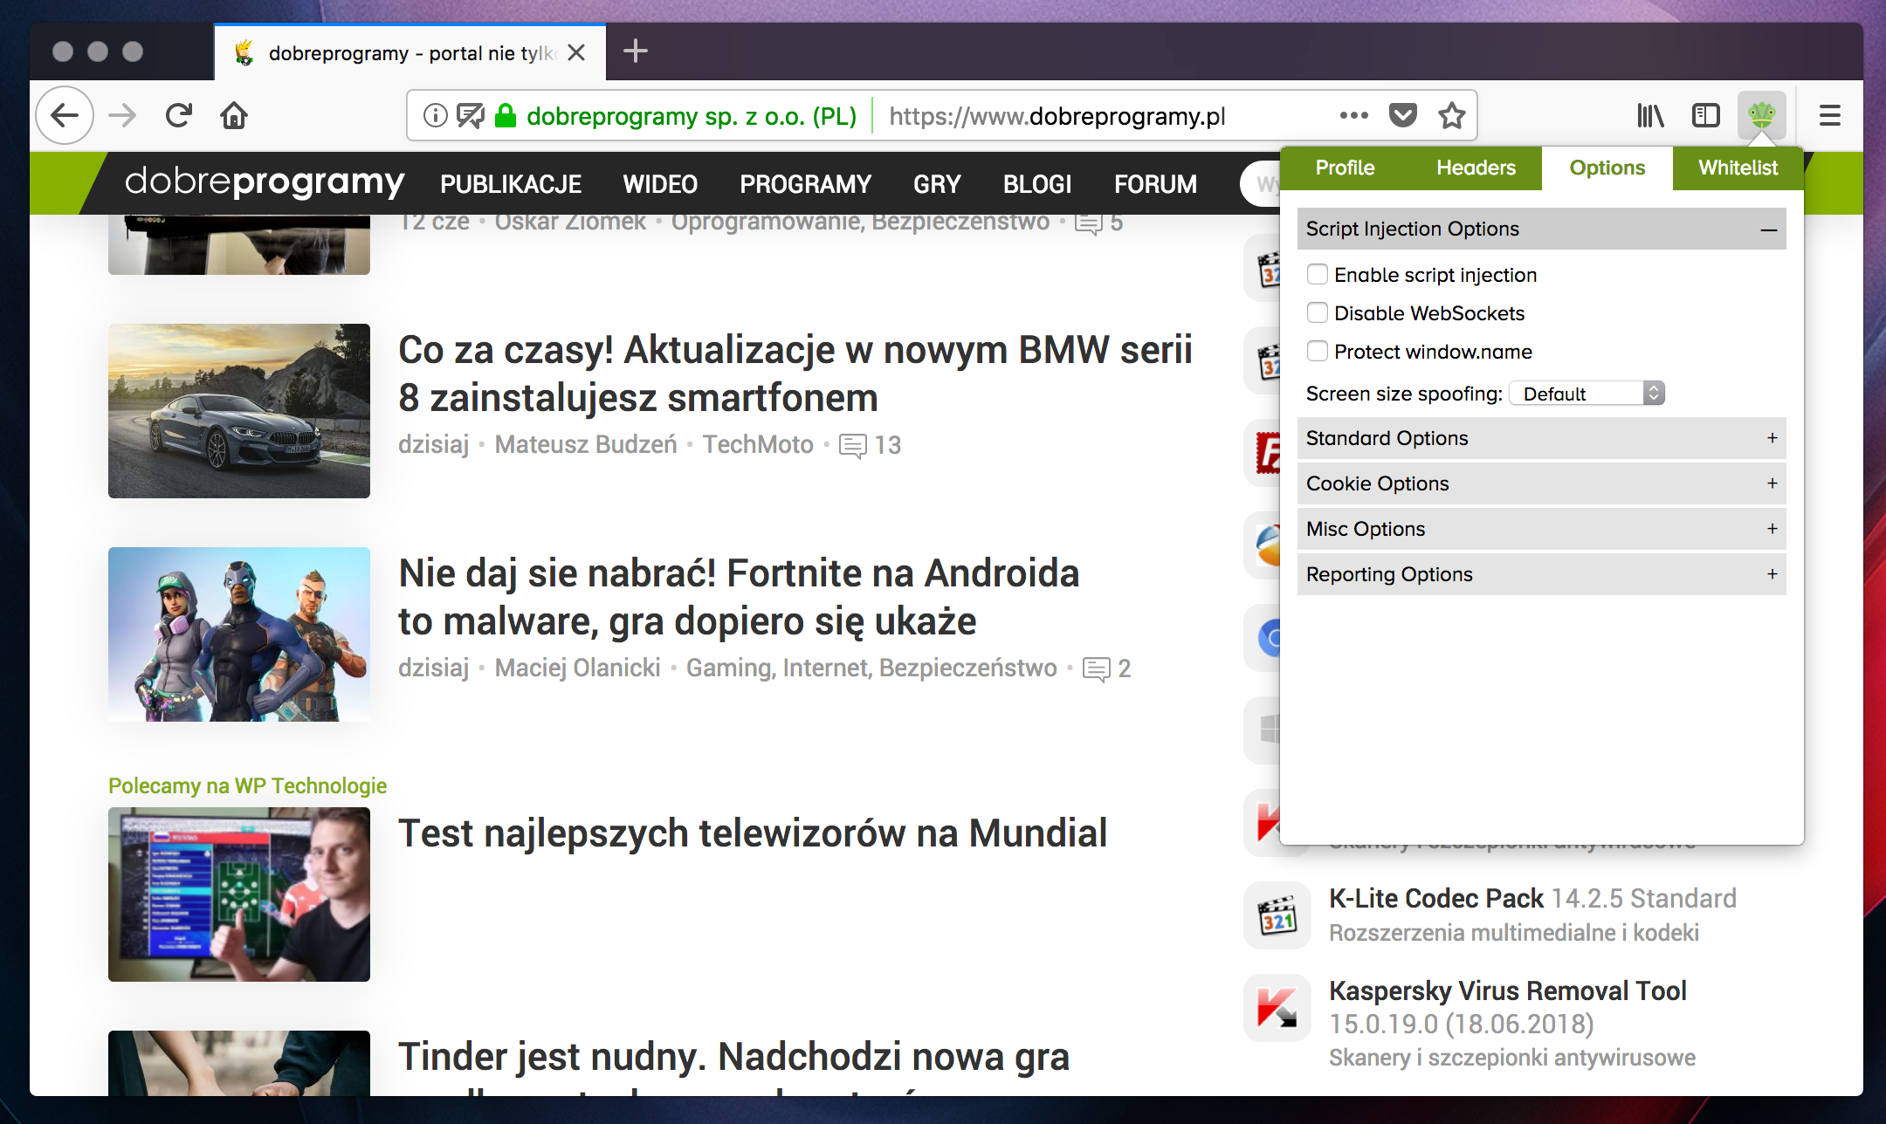Expand Standard Options section
Image resolution: width=1886 pixels, height=1124 pixels.
pyautogui.click(x=1541, y=438)
